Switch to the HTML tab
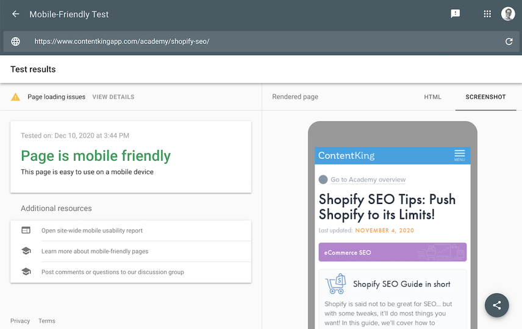 click(432, 97)
